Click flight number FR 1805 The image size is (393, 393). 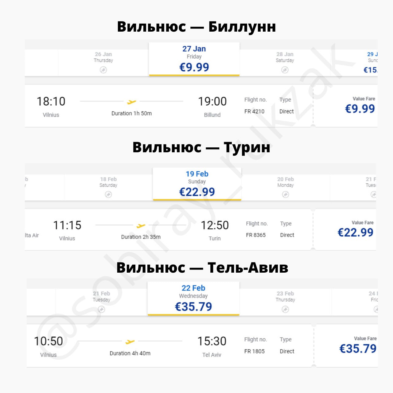(255, 351)
